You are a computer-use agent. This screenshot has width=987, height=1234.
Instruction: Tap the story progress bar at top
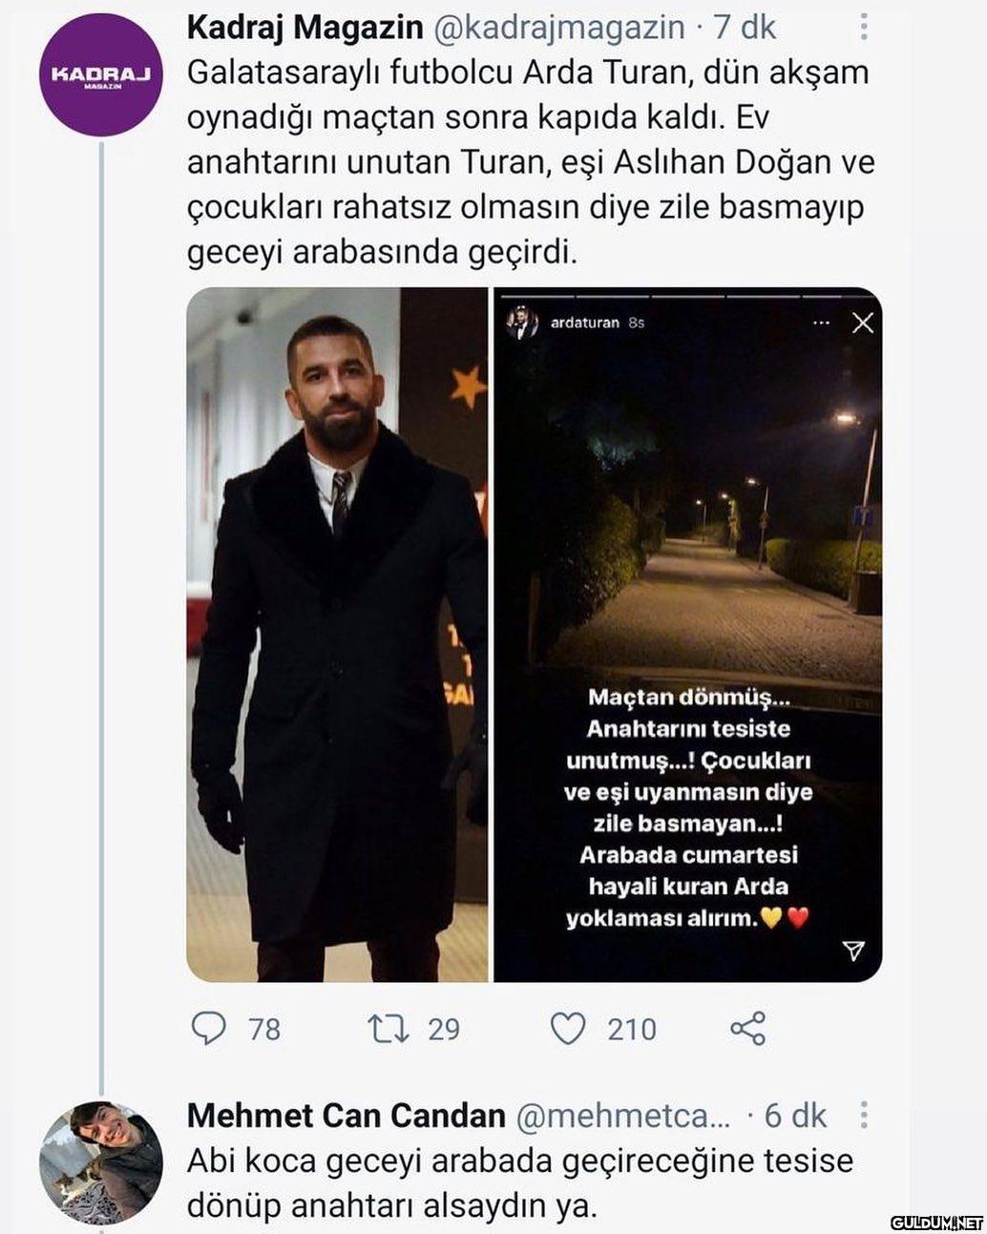tap(685, 297)
